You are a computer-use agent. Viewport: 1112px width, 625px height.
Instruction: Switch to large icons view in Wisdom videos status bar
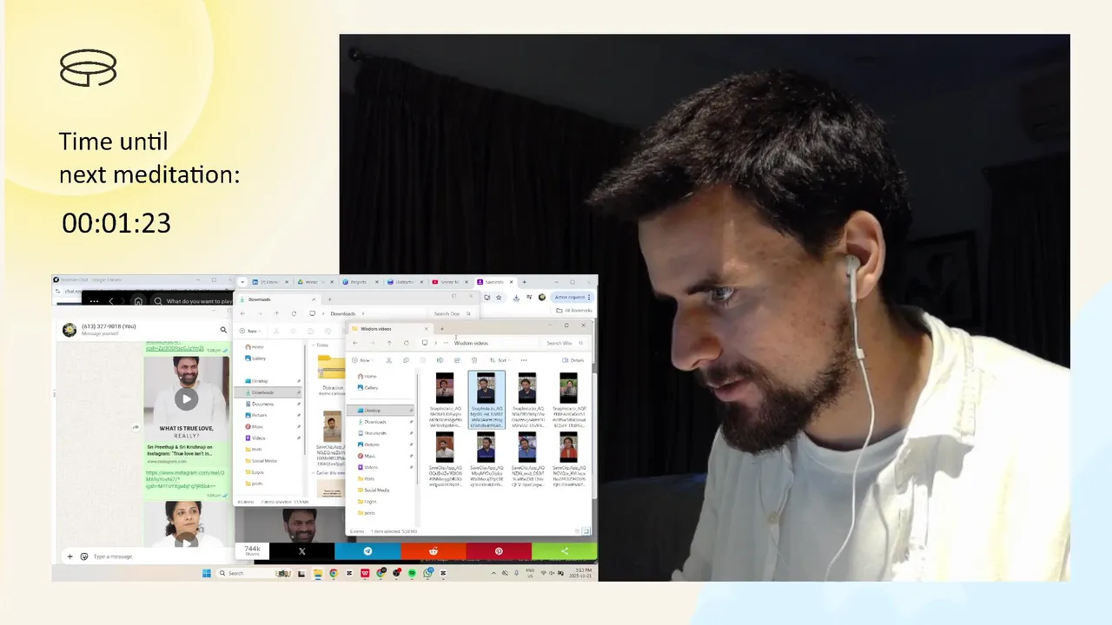[x=586, y=530]
